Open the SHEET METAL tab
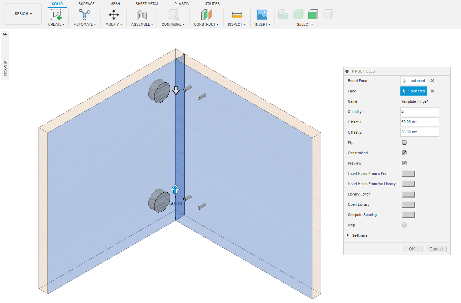Viewport: 461px width, 303px height. [x=147, y=4]
